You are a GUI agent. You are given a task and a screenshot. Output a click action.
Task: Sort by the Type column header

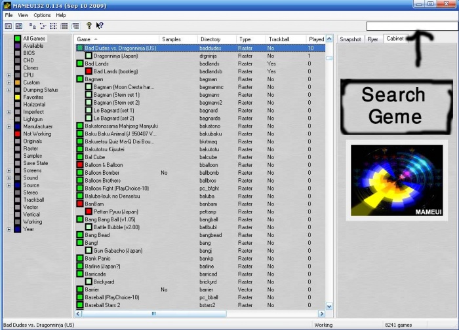click(251, 39)
